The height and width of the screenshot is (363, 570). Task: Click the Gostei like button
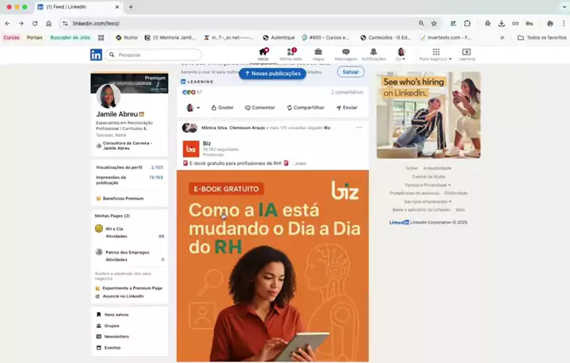point(222,107)
